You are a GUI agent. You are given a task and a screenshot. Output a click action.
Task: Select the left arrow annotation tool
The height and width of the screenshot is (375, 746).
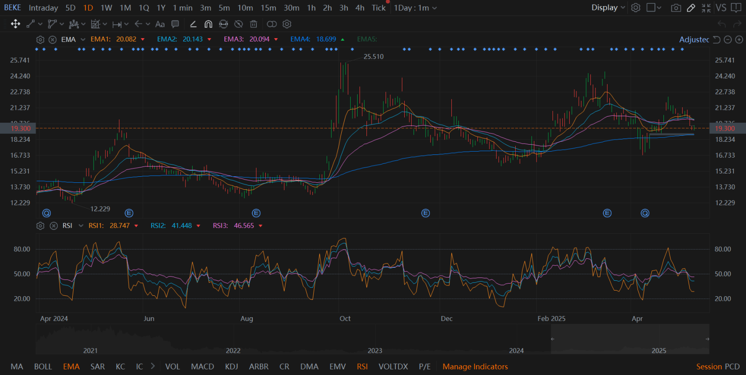click(x=138, y=24)
